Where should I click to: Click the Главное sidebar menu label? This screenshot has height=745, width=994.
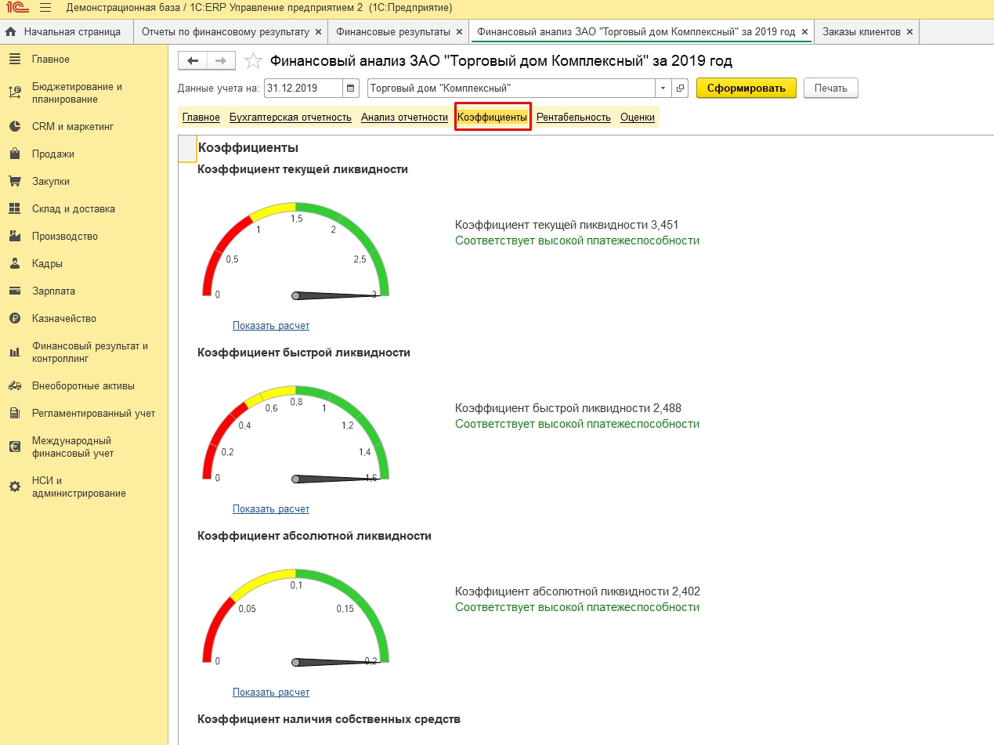(x=51, y=60)
